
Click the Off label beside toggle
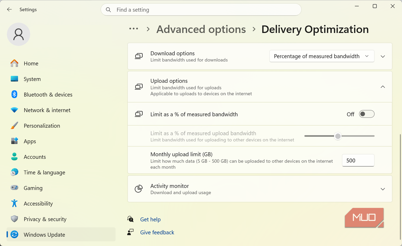pyautogui.click(x=351, y=114)
